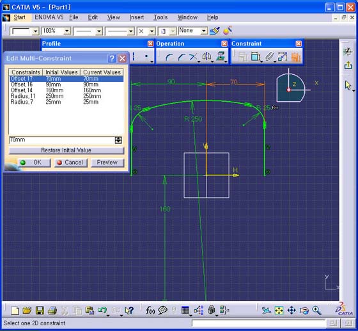Select the Corner tool in Operation toolbar
Image resolution: width=358 pixels, height=331 pixels.
[x=169, y=57]
